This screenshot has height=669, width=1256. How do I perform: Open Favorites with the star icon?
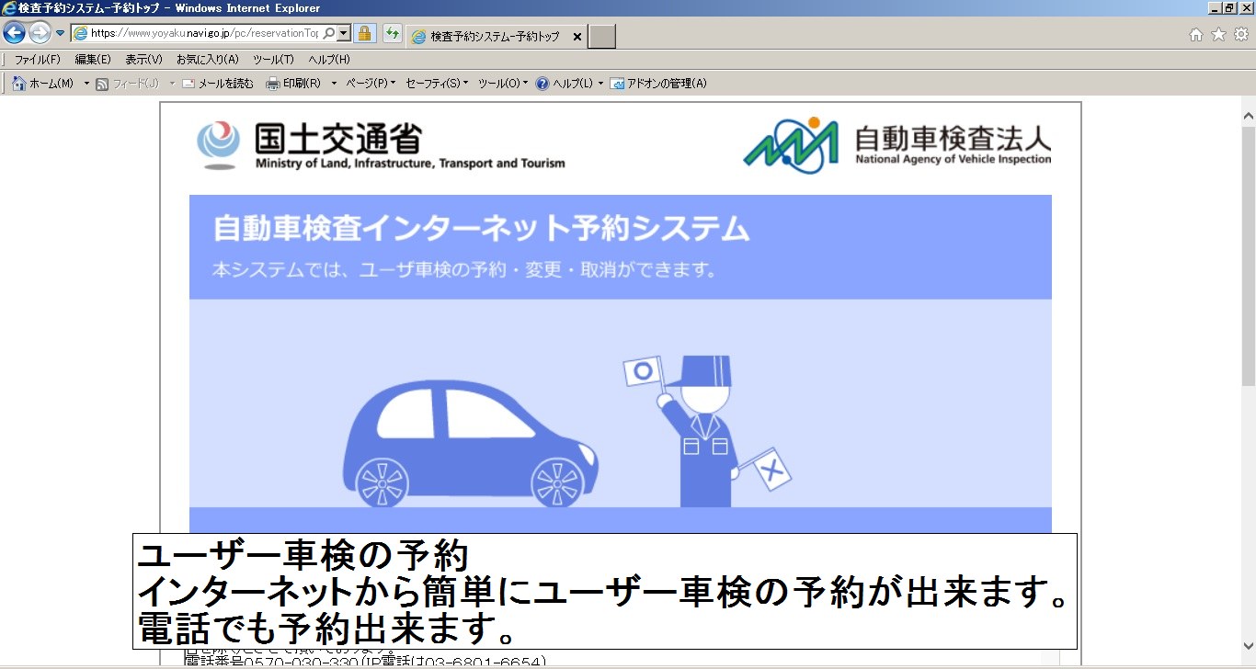(1218, 35)
